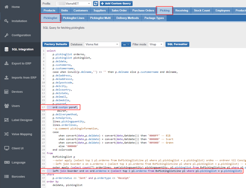Open the Package Types sub-tab

[154, 18]
